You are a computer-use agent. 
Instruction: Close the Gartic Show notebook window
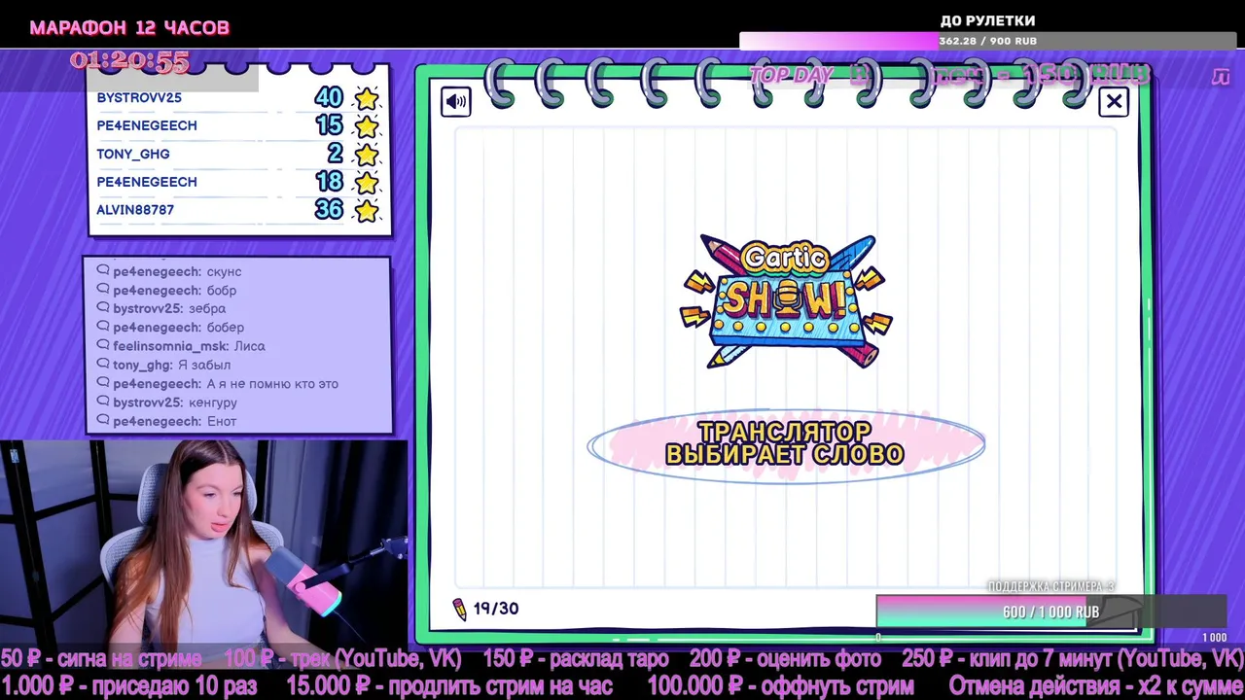[x=1114, y=101]
